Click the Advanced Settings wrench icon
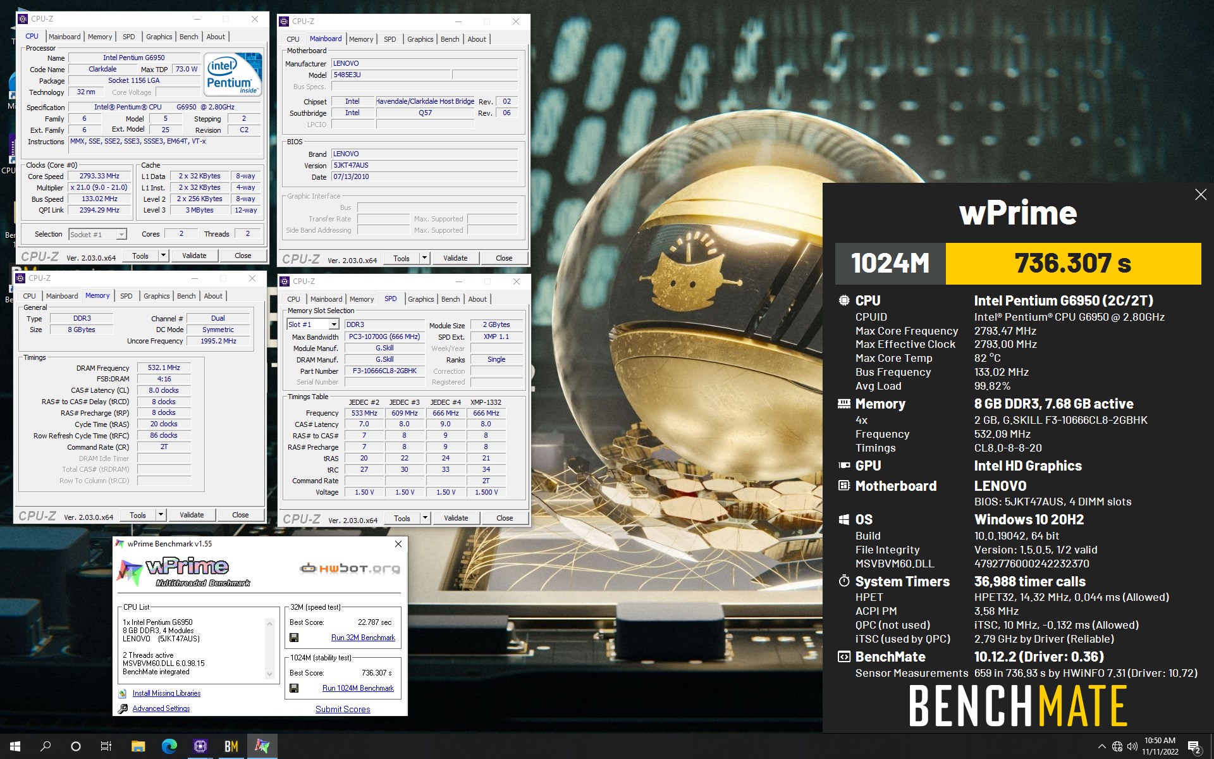 (122, 708)
